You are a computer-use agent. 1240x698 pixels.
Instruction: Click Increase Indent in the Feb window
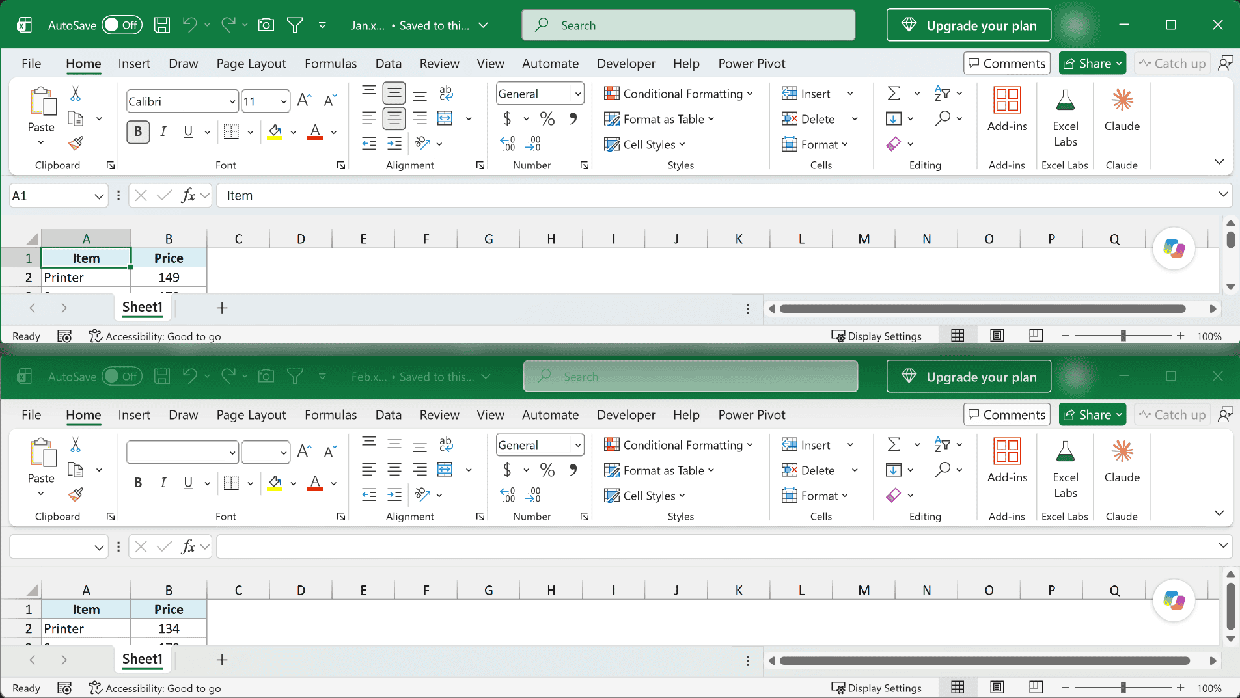tap(394, 495)
